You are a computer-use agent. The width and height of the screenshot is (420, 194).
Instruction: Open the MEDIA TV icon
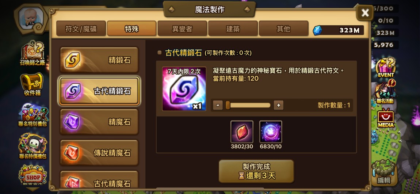click(386, 118)
